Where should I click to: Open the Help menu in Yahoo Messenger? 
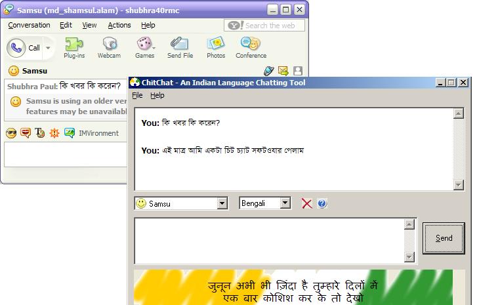148,25
